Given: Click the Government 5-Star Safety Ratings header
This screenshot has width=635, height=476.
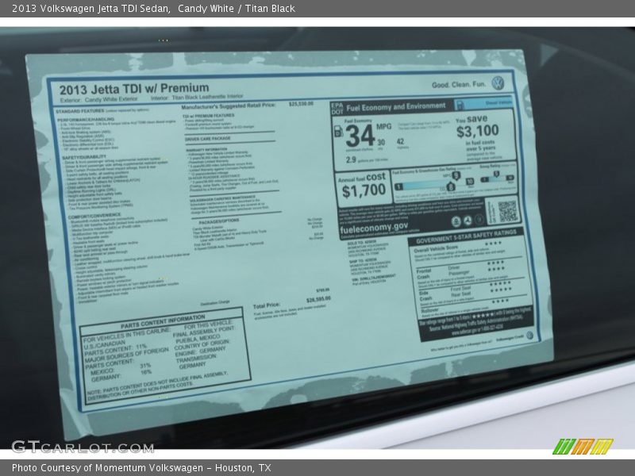Looking at the screenshot, I should pyautogui.click(x=466, y=234).
